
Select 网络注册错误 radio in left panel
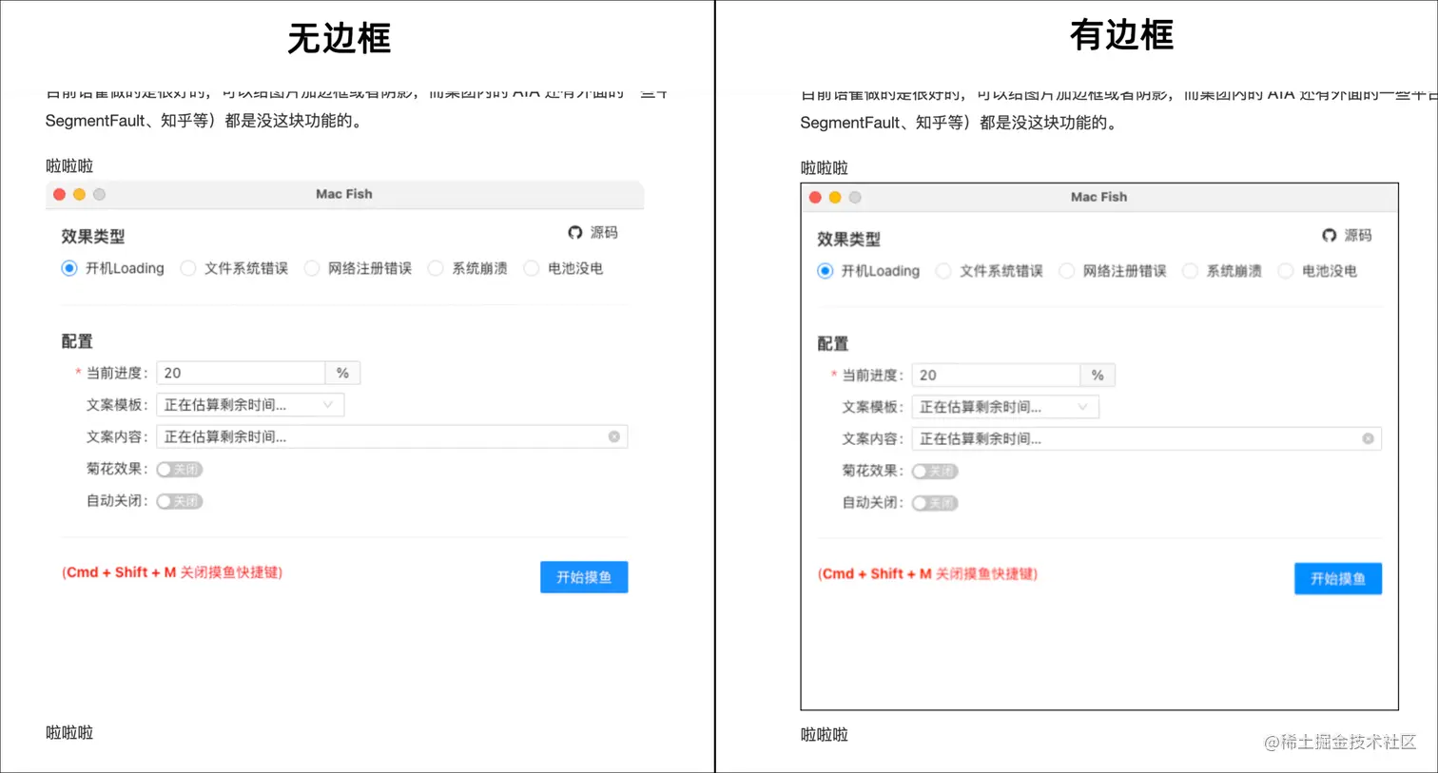pos(312,269)
